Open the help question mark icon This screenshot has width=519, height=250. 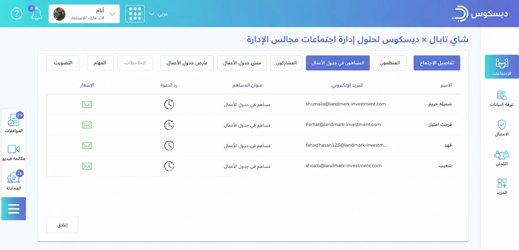pos(17,14)
